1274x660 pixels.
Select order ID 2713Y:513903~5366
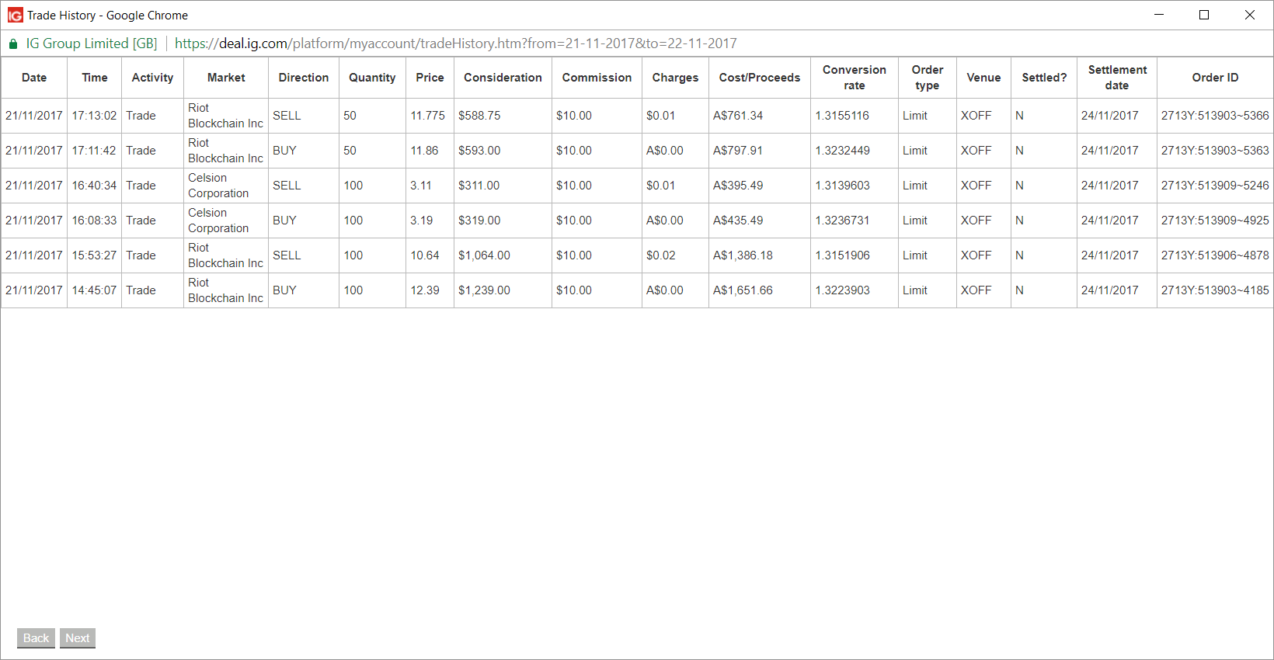coord(1215,116)
